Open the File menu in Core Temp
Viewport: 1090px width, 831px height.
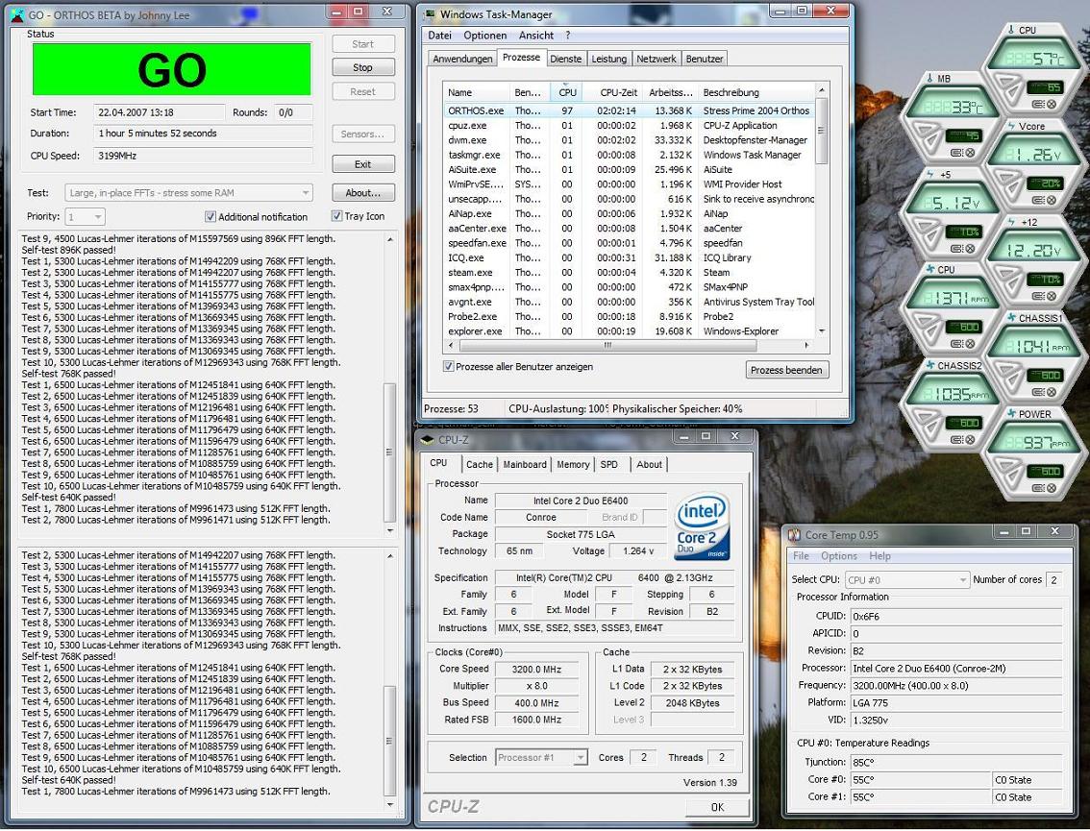pyautogui.click(x=801, y=556)
